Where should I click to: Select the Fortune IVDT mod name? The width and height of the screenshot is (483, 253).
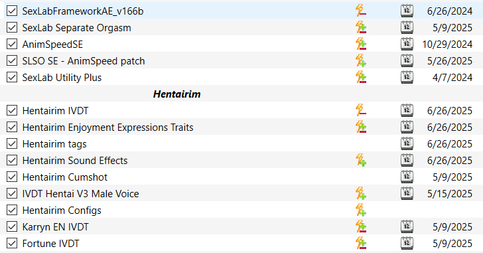(x=51, y=244)
